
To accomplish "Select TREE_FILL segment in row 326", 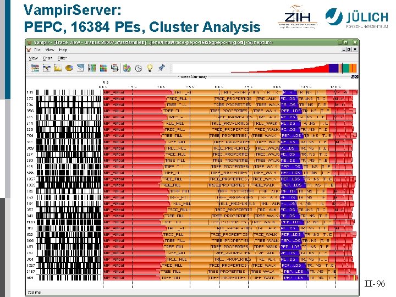I will (x=188, y=129).
